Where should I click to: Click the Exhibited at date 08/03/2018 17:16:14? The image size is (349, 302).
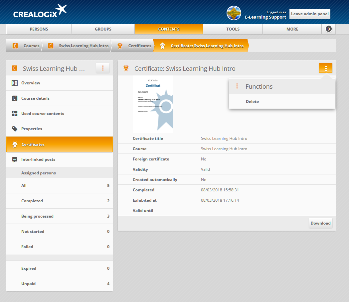tap(220, 200)
